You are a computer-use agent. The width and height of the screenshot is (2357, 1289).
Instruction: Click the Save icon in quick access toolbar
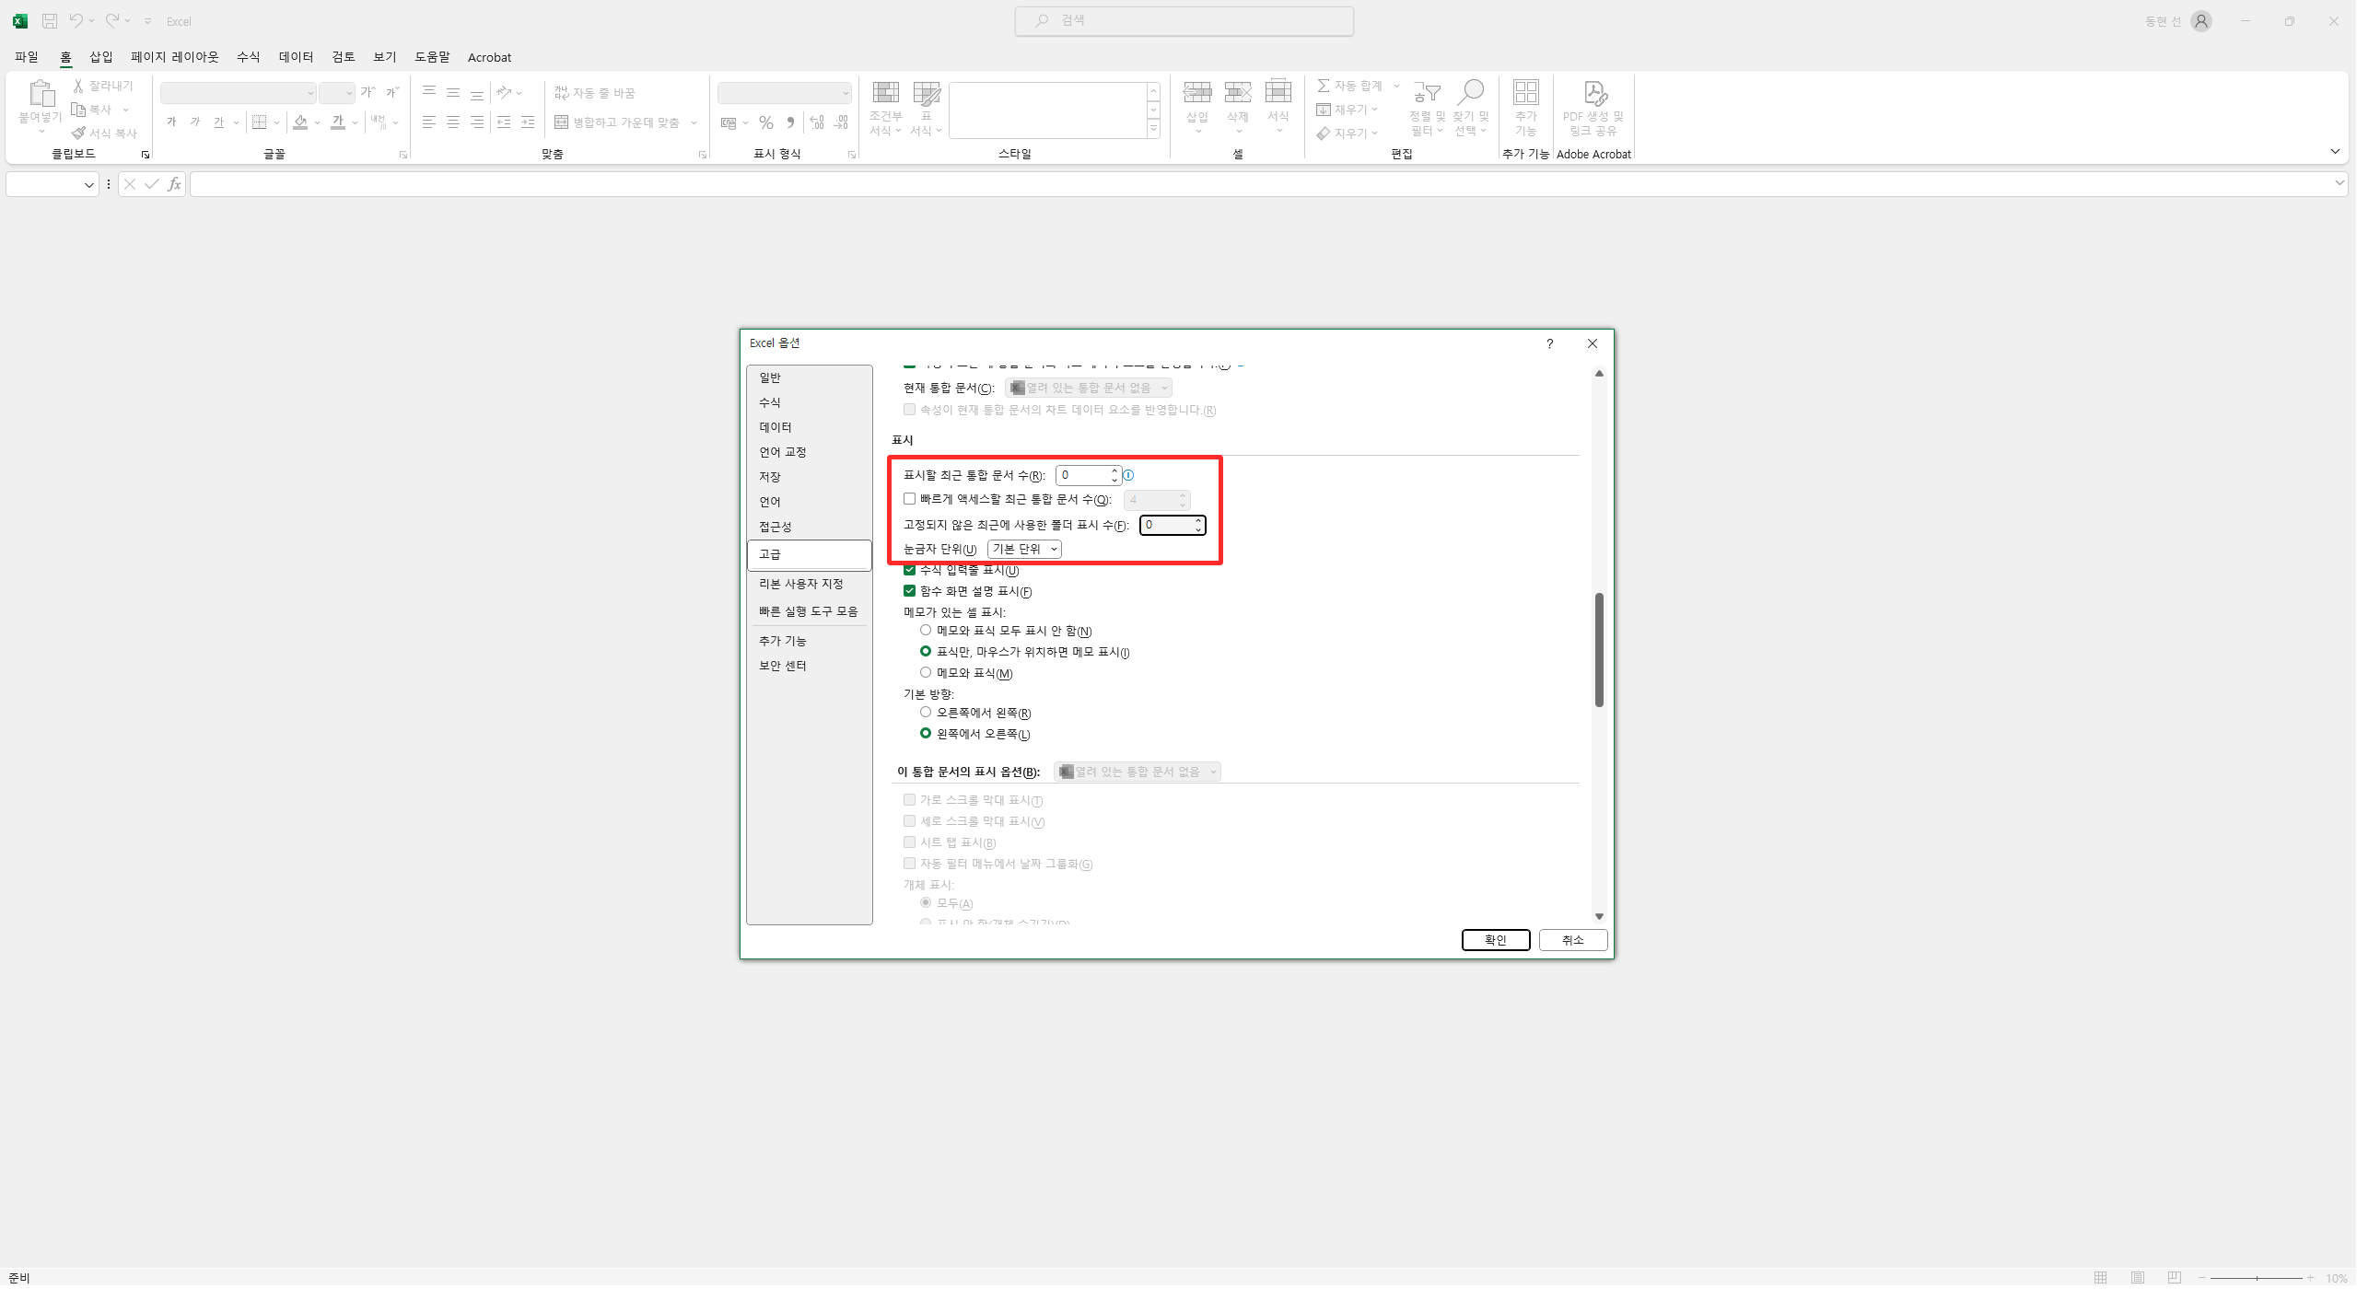pos(50,20)
